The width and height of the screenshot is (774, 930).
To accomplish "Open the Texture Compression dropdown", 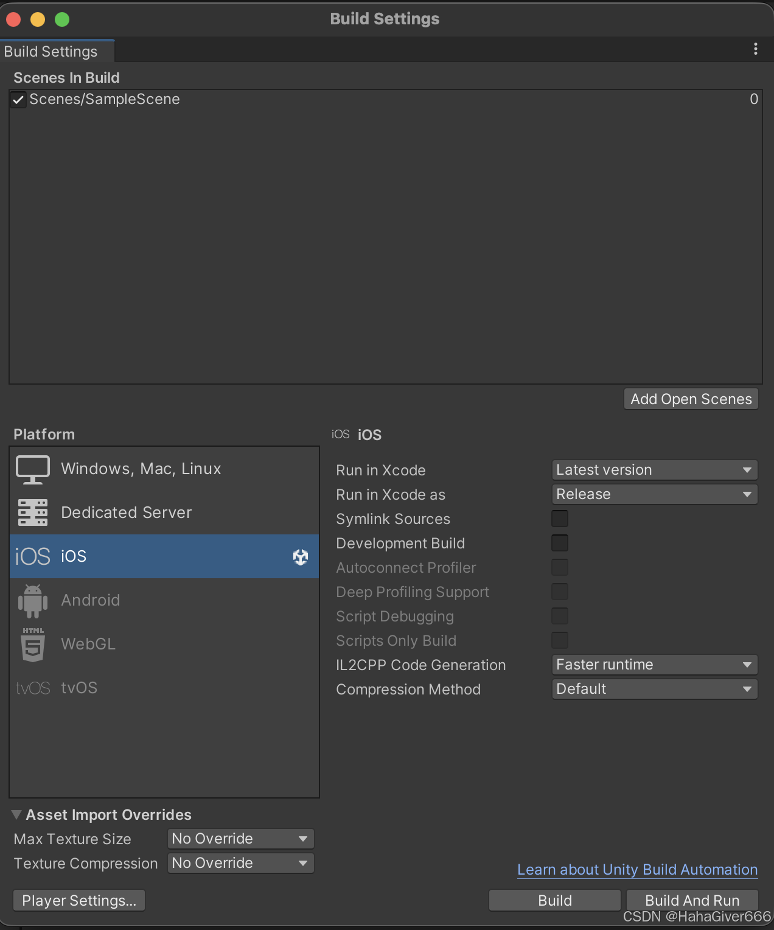I will (x=241, y=863).
